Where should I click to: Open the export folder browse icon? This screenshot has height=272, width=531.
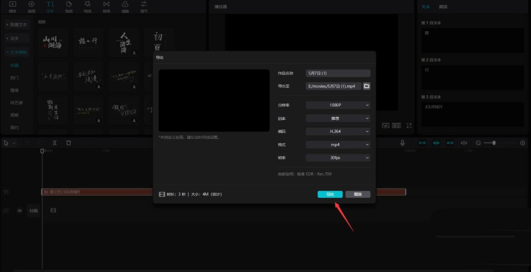pos(367,86)
